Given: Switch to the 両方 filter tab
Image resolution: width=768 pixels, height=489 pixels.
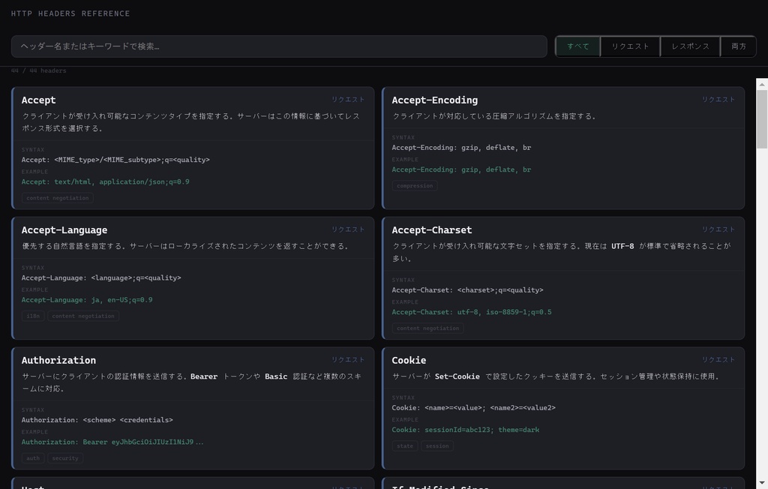Looking at the screenshot, I should coord(738,46).
